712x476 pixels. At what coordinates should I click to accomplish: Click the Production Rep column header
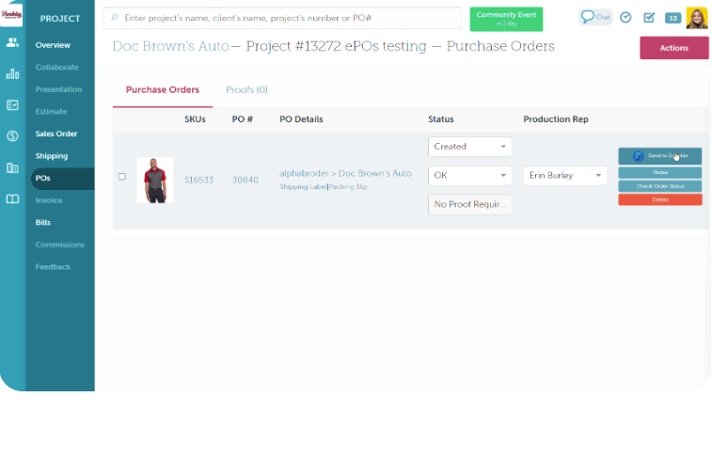point(556,119)
